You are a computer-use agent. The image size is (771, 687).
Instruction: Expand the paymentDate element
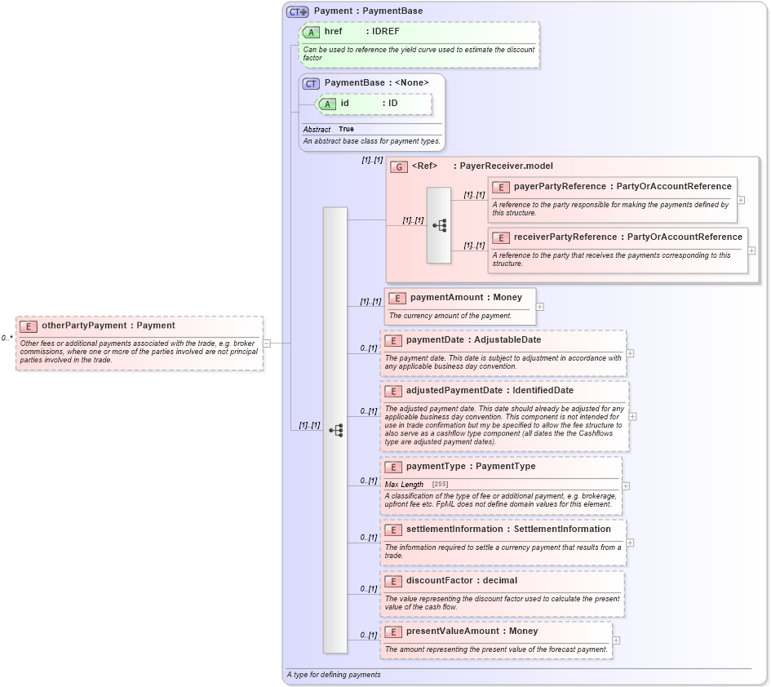click(630, 353)
